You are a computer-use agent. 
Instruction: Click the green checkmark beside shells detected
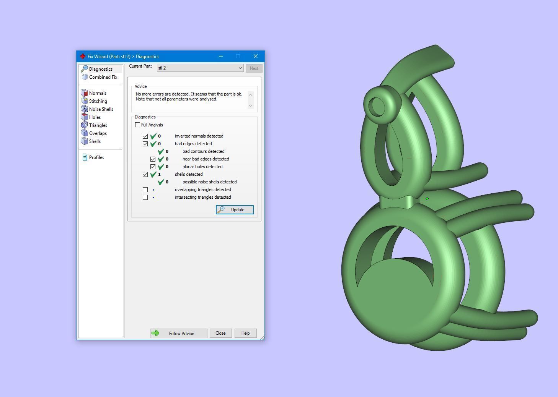pyautogui.click(x=153, y=174)
